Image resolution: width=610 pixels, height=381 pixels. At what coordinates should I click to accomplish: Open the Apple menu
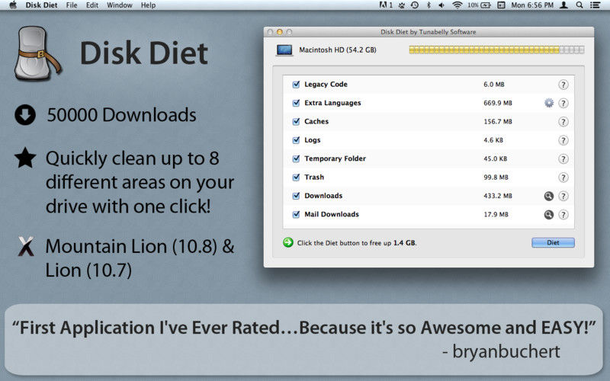point(13,5)
